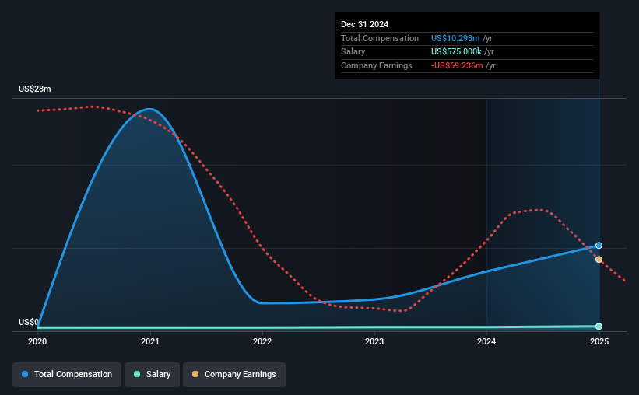The height and width of the screenshot is (395, 639).
Task: Toggle the Total Compensation legend button
Action: tap(67, 374)
